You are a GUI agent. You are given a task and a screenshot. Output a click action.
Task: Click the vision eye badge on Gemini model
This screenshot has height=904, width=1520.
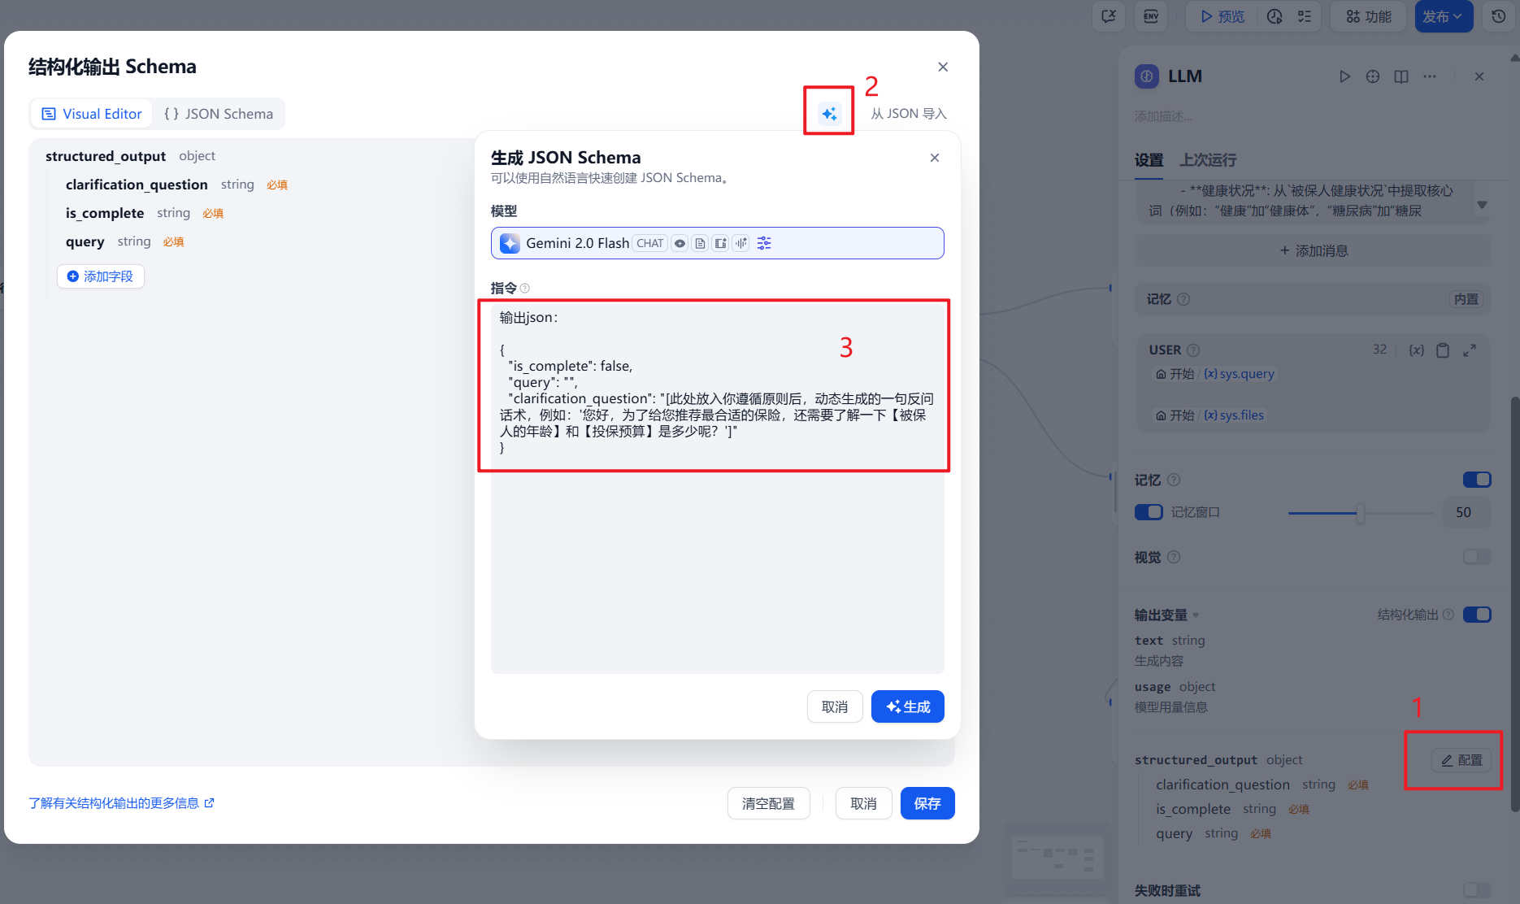coord(680,243)
